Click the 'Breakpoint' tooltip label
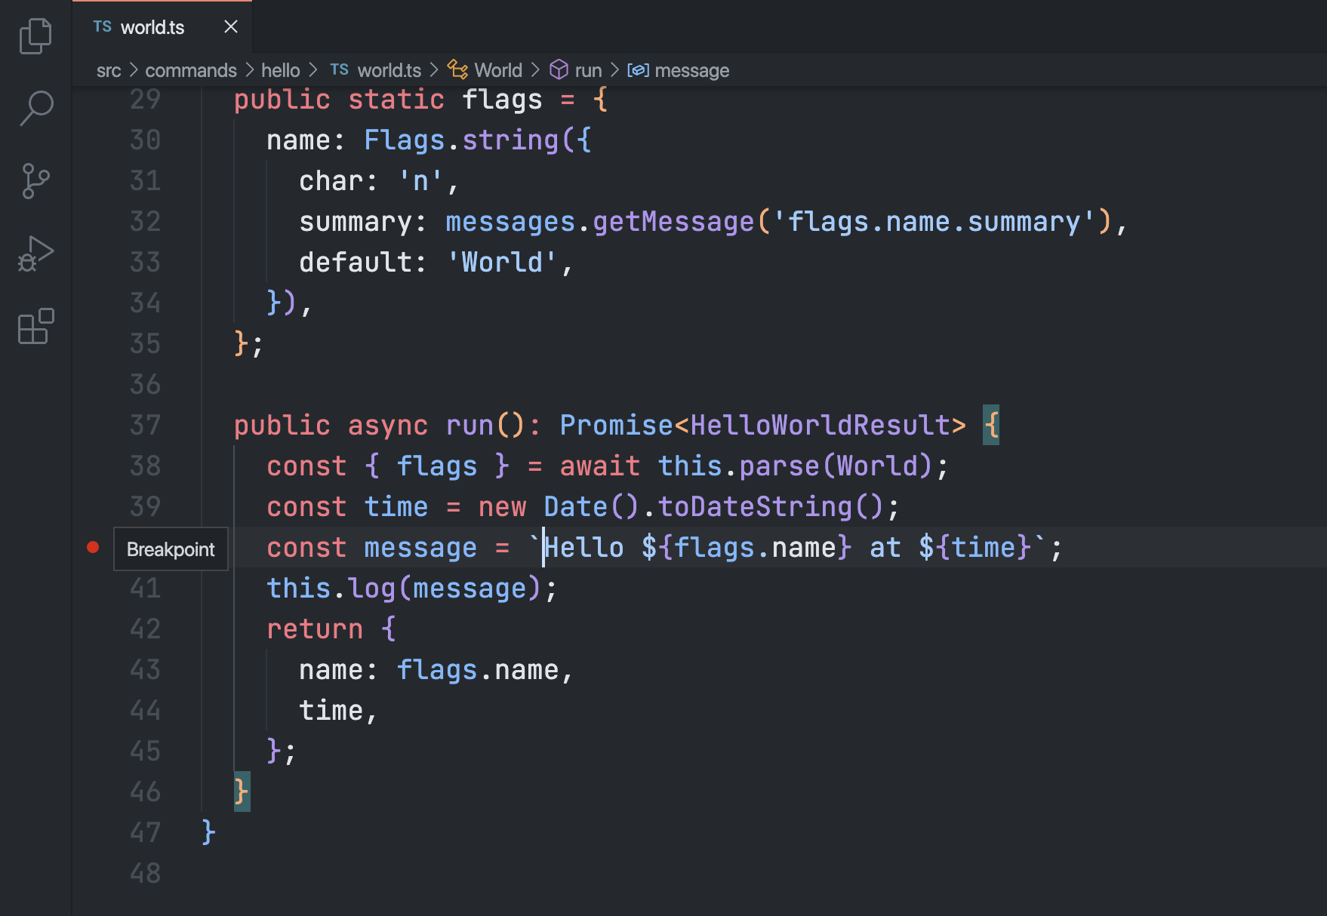1327x916 pixels. pyautogui.click(x=171, y=549)
